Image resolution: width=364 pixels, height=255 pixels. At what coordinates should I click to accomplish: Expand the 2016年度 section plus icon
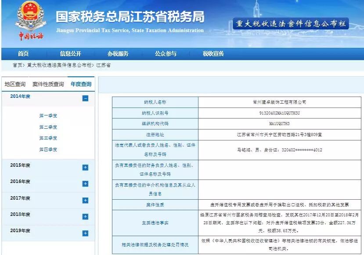coord(85,184)
